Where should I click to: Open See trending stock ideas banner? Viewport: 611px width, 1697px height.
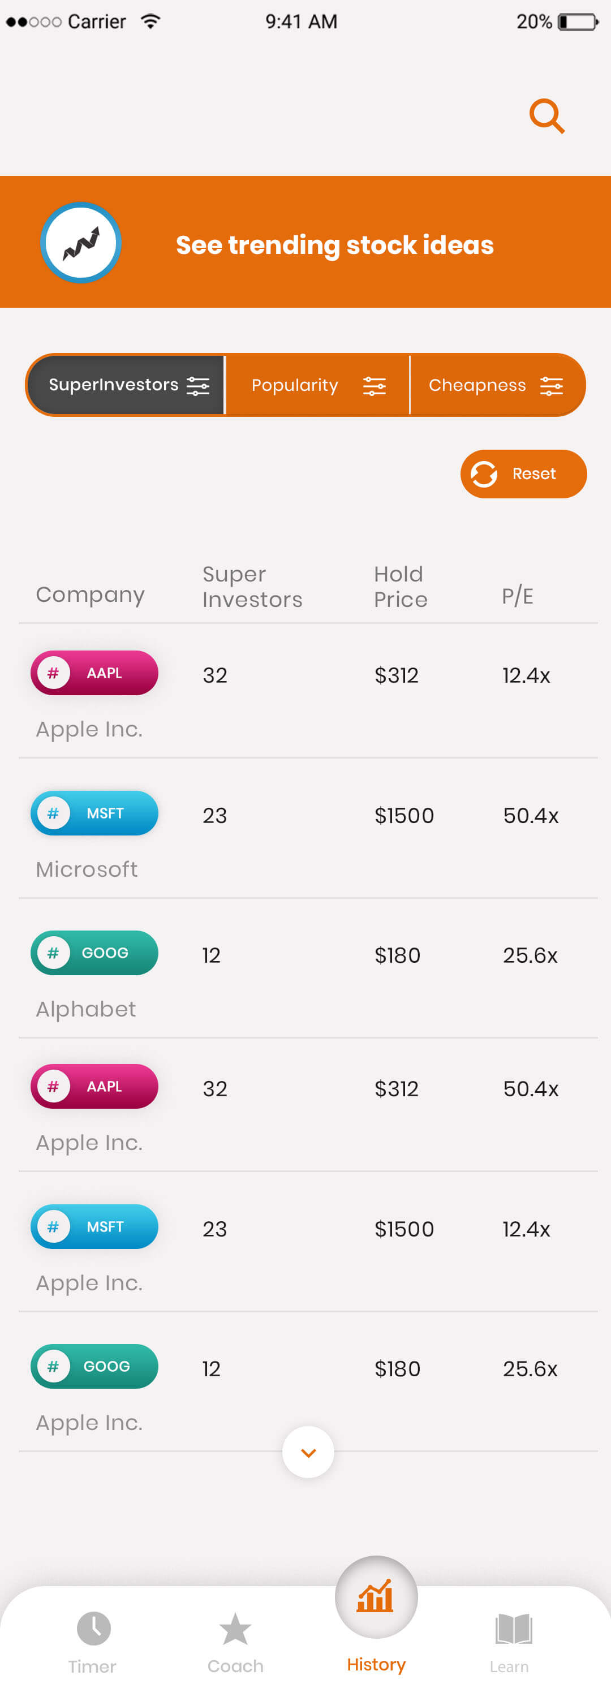(x=305, y=244)
